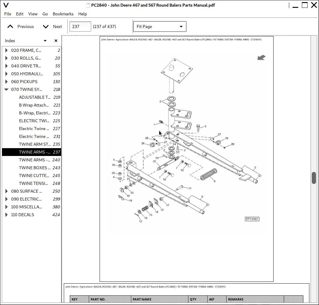This screenshot has width=319, height=305.
Task: Click the vertical scrollbar thumb
Action: pos(314,178)
